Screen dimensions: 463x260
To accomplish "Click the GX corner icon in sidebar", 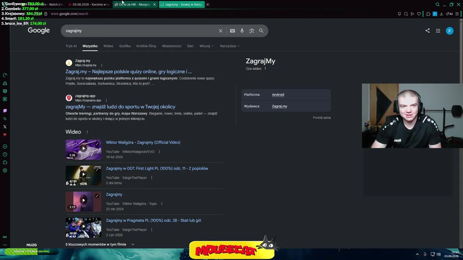I will pos(5,237).
